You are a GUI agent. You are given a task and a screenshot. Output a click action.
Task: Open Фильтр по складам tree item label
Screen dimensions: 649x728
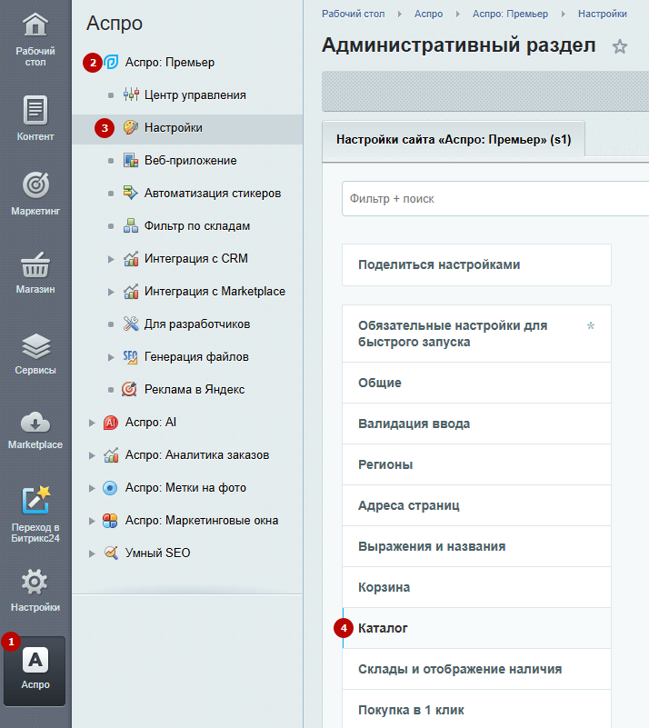pyautogui.click(x=197, y=225)
